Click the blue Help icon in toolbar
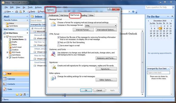 coord(133,12)
